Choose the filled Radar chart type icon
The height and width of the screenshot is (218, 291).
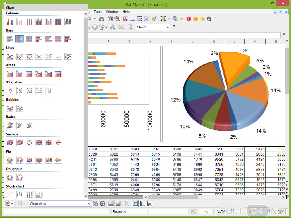point(29,125)
